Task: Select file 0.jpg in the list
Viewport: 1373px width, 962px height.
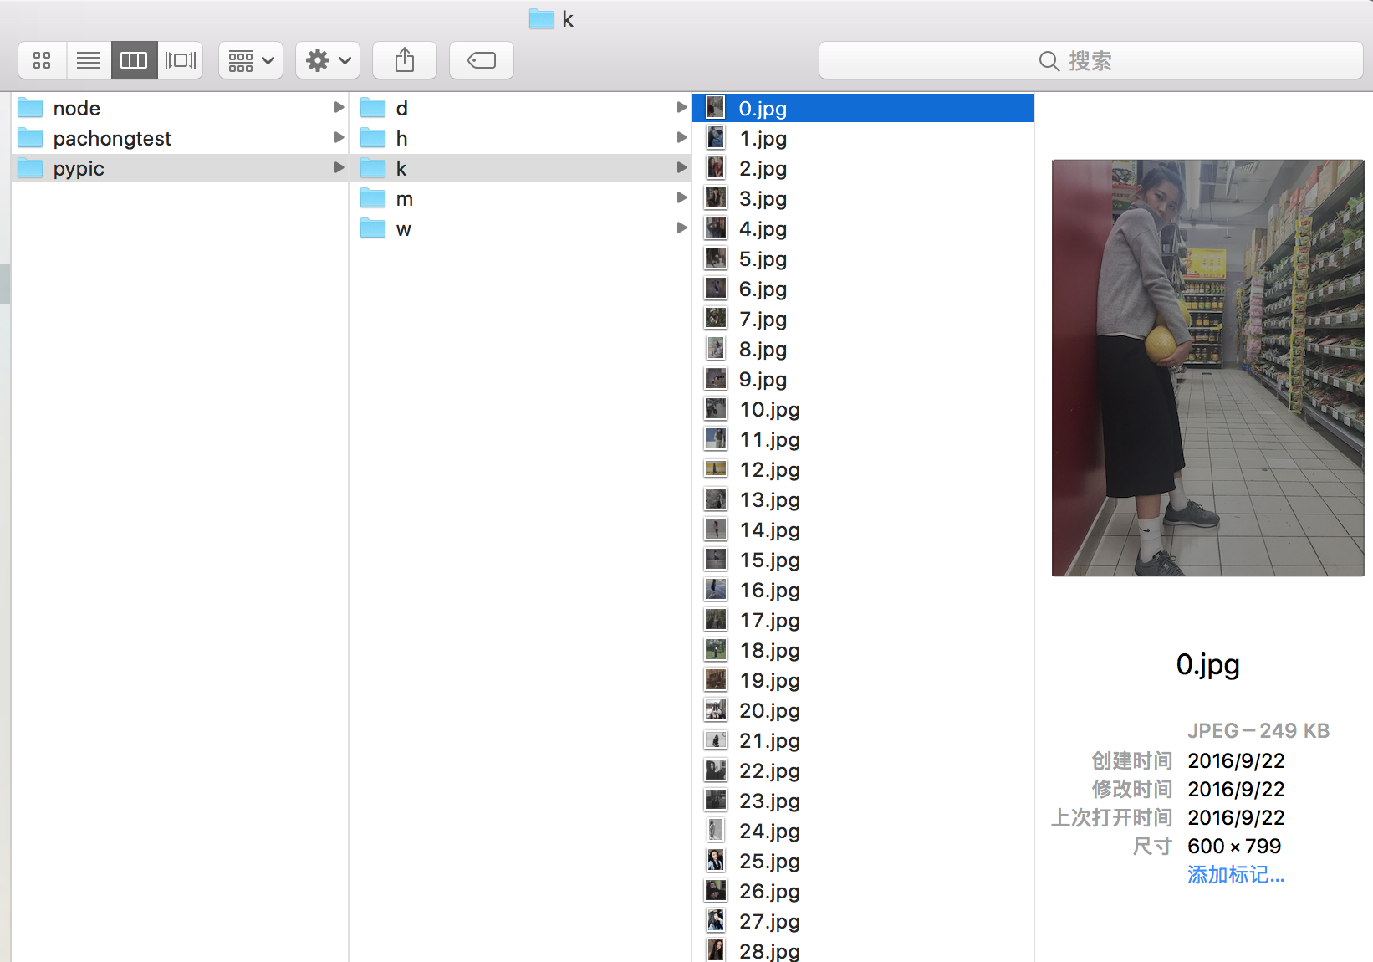Action: click(x=863, y=108)
